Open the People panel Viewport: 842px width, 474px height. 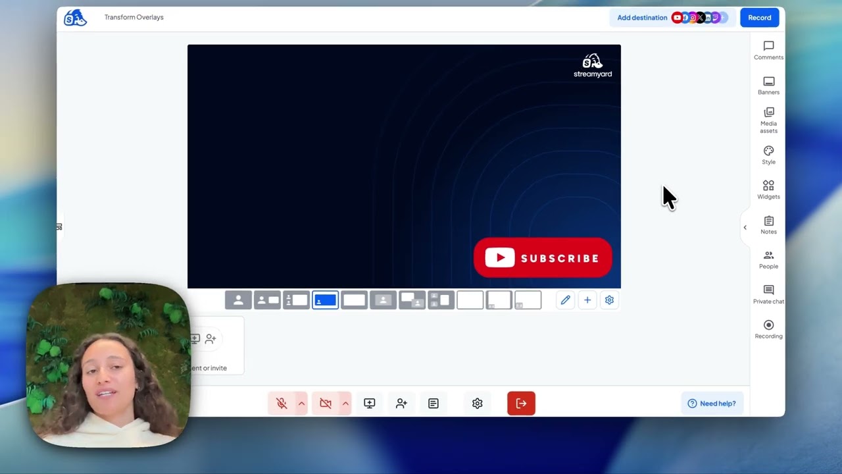tap(768, 259)
